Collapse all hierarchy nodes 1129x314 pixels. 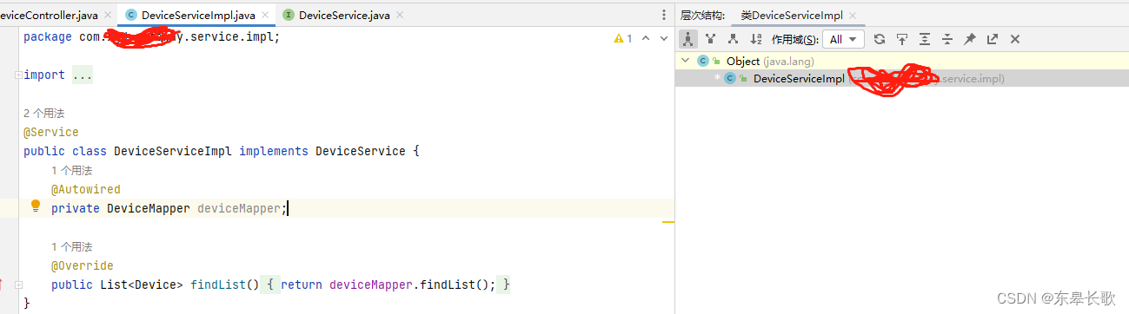[x=947, y=39]
